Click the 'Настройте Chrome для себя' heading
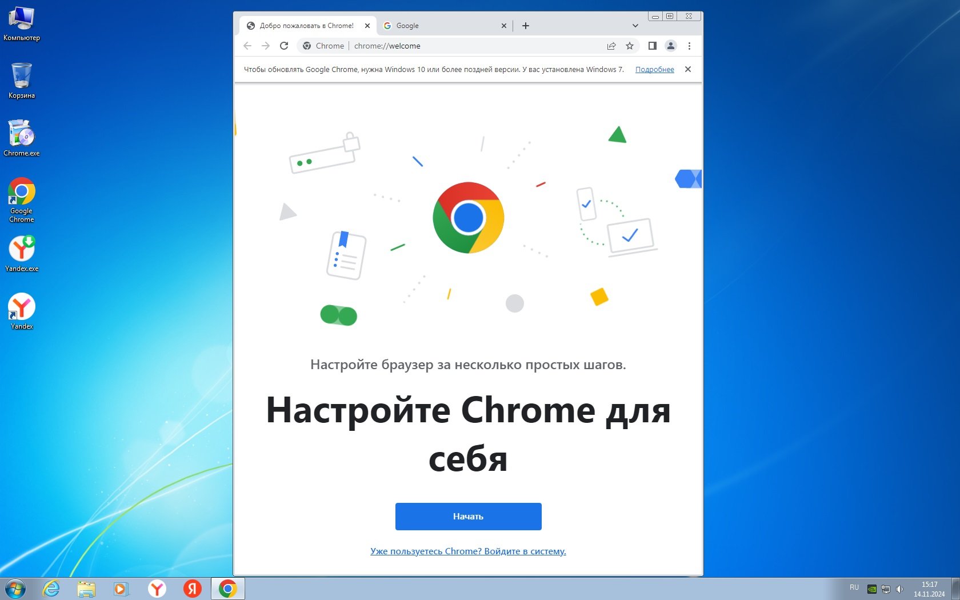 [x=469, y=434]
